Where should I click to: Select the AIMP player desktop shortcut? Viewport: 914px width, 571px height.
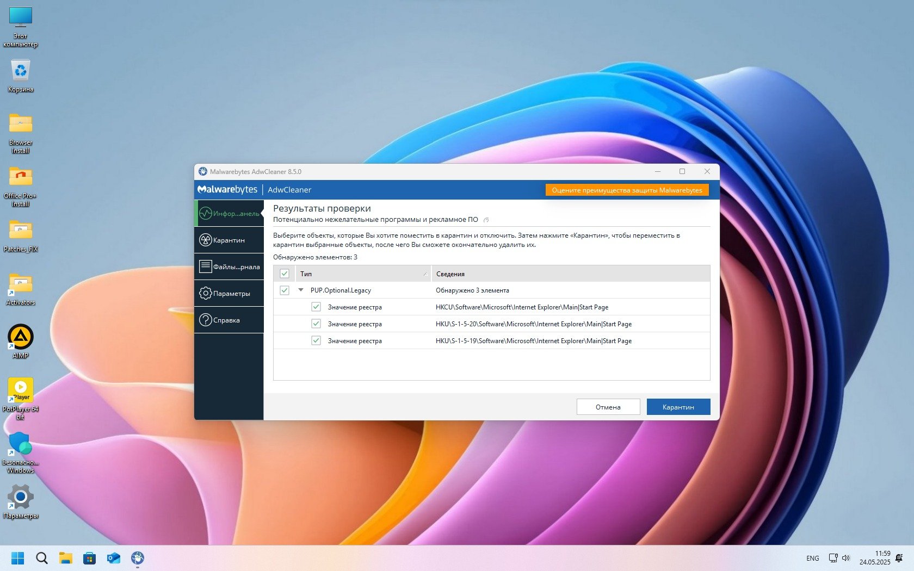pos(21,342)
